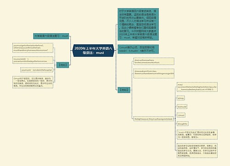The height and width of the screenshot is (166, 230).
Task: Choose the answer option node 'c)must'
Action: (x=181, y=115)
